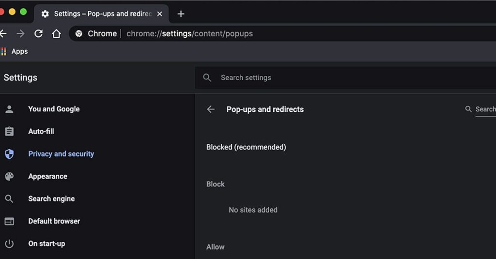The width and height of the screenshot is (496, 259).
Task: Click the Auto-fill clipboard icon
Action: (x=9, y=131)
